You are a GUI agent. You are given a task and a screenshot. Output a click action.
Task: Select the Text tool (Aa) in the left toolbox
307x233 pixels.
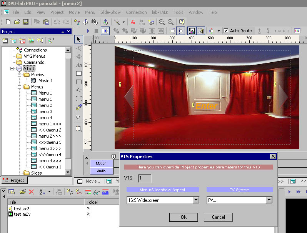click(78, 65)
